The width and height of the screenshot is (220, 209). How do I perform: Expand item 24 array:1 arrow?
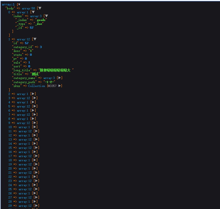coord(35,185)
